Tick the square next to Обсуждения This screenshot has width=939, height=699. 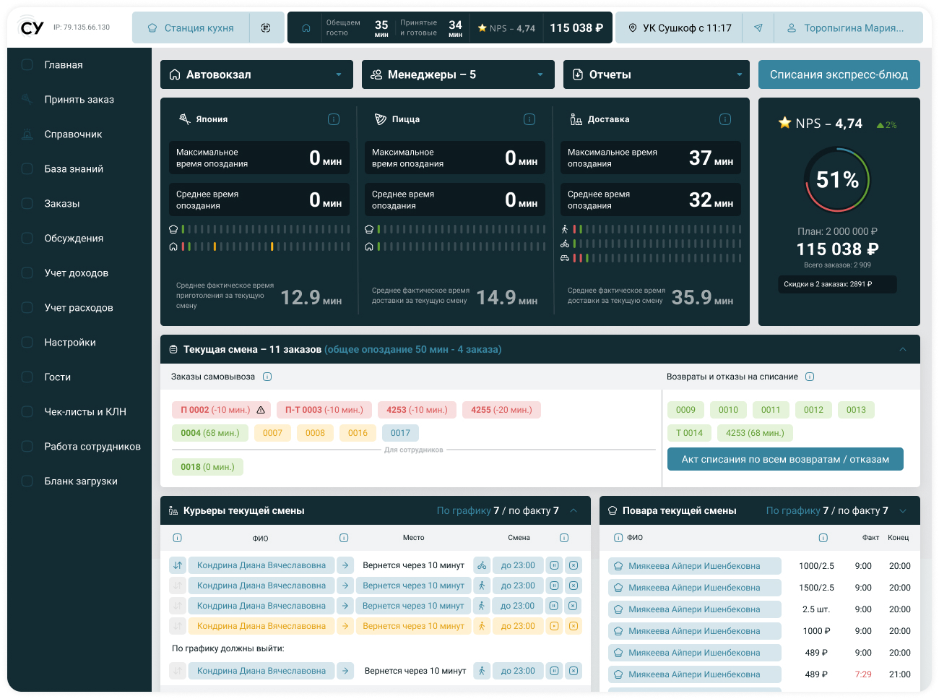(x=27, y=238)
